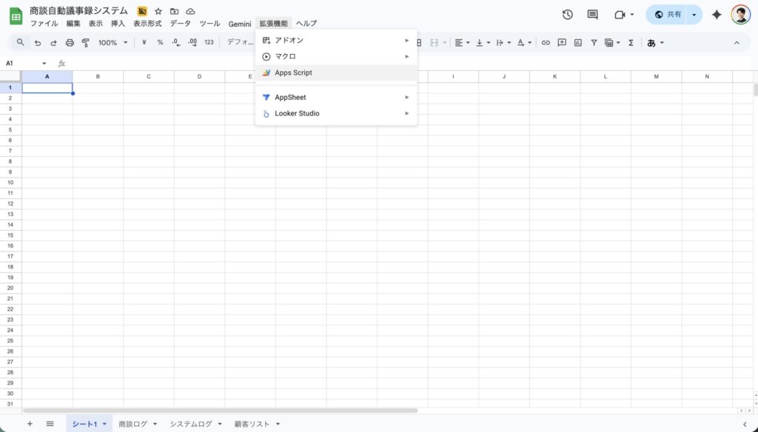Star this spreadsheet
The height and width of the screenshot is (432, 758).
tap(158, 12)
